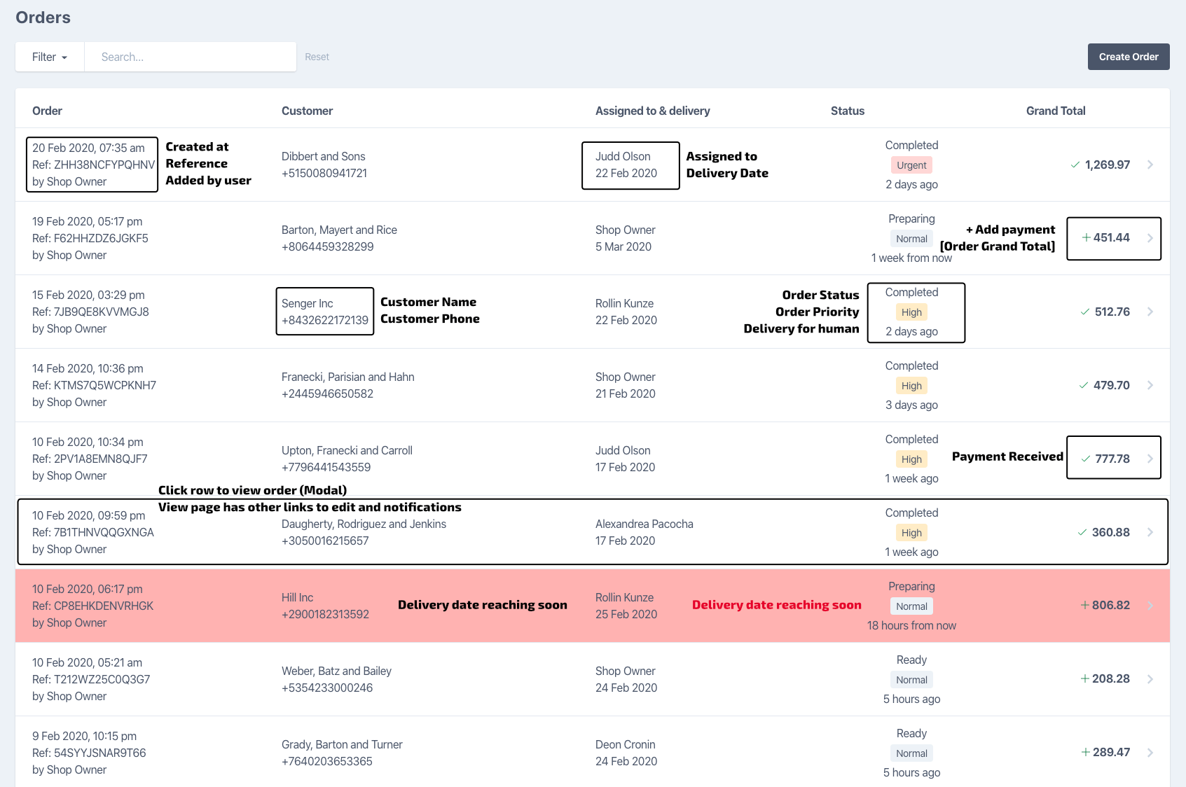
Task: Click paid checkmark icon for 777.78
Action: pyautogui.click(x=1086, y=459)
